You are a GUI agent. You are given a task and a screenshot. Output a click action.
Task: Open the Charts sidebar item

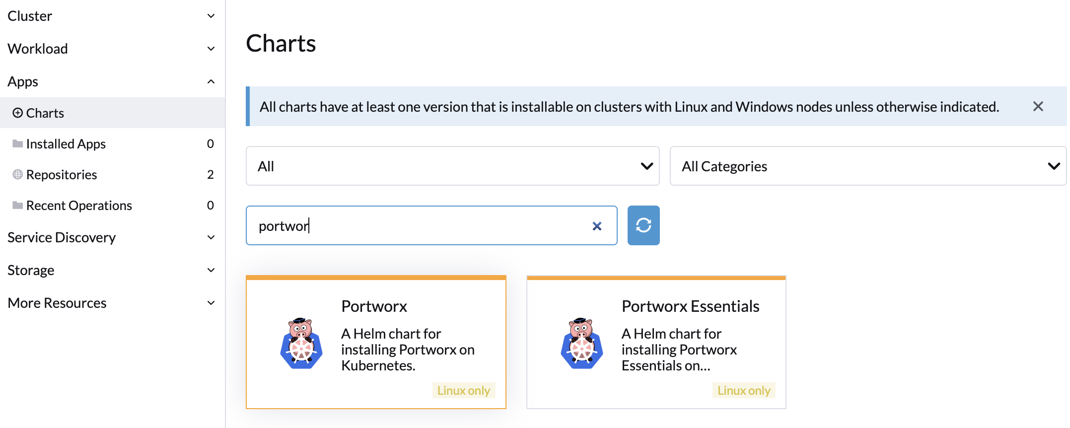pyautogui.click(x=112, y=113)
